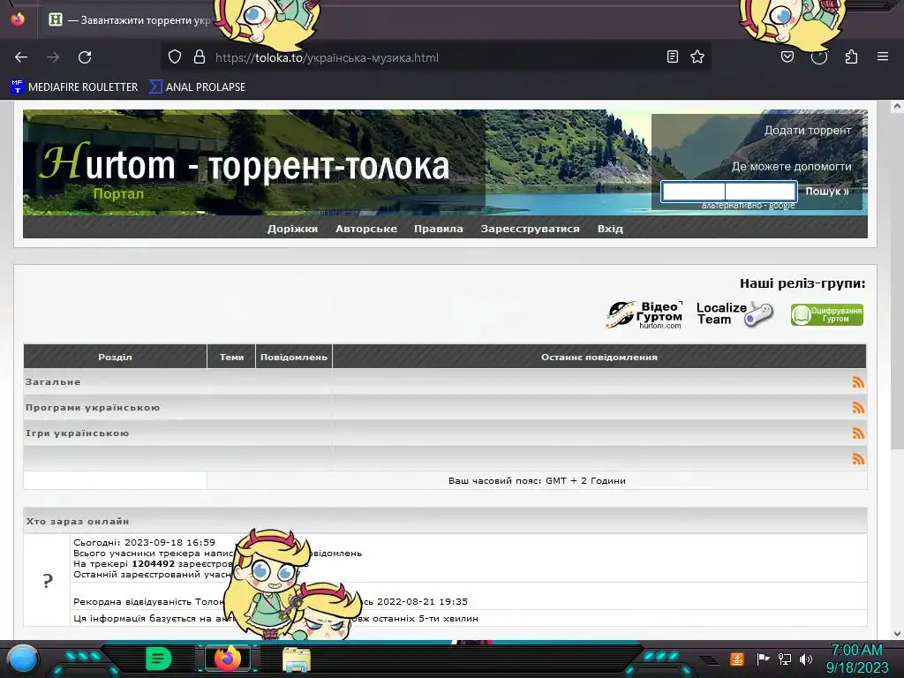The height and width of the screenshot is (678, 904).
Task: Click the Пошук search button
Action: [x=827, y=192]
